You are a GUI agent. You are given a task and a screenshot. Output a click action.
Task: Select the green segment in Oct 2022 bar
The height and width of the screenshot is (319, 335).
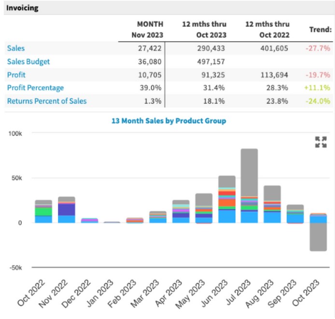coord(43,211)
